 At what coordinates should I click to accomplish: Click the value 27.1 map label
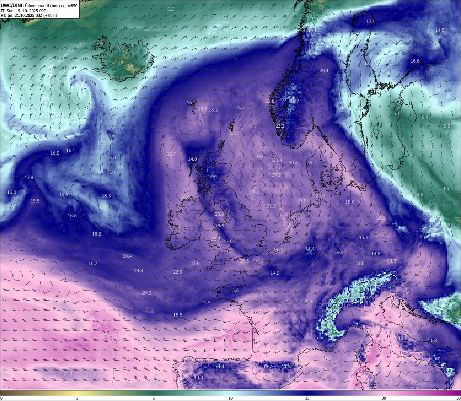point(254,192)
